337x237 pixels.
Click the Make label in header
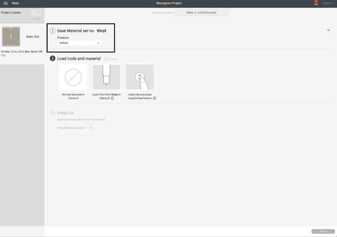15,3
